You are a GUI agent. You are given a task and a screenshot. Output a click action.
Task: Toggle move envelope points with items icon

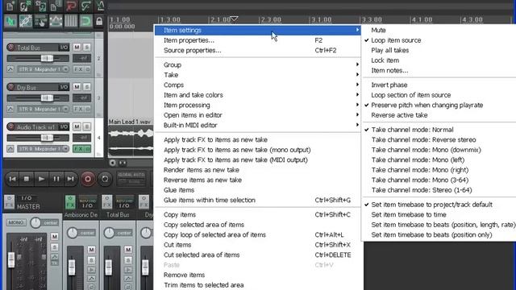pos(56,22)
